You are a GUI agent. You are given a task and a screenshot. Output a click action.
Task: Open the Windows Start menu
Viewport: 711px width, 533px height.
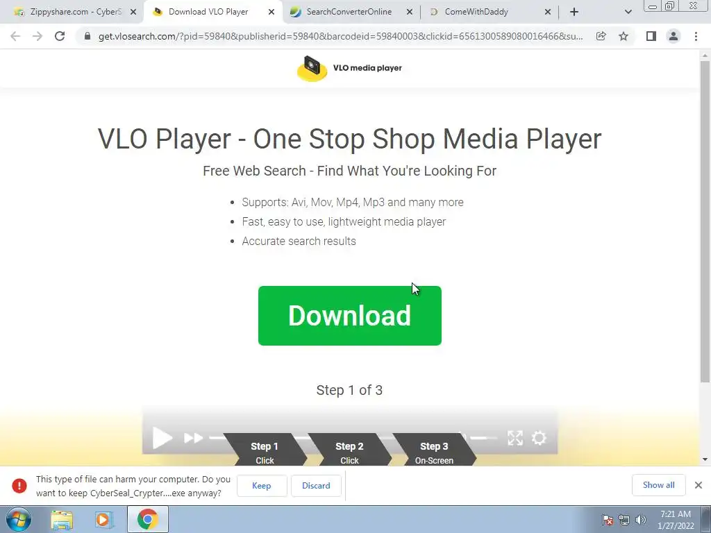point(19,519)
